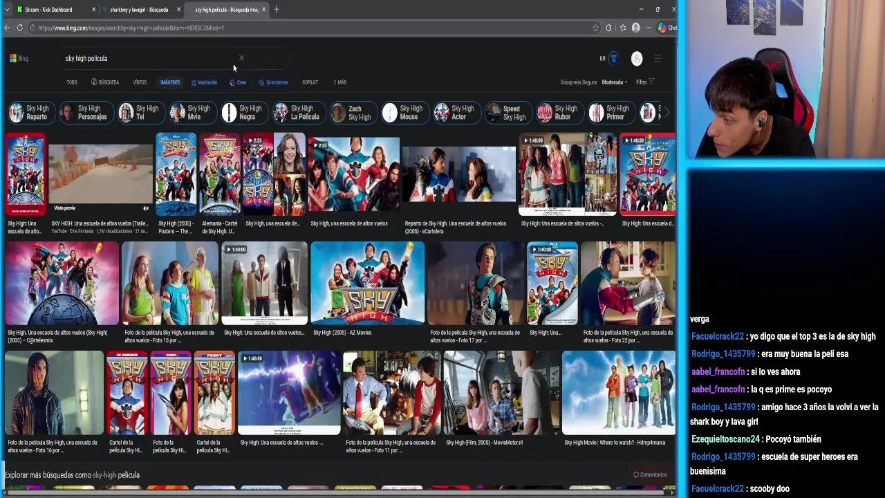
Task: Open the browser three-dots settings menu
Action: 648,28
